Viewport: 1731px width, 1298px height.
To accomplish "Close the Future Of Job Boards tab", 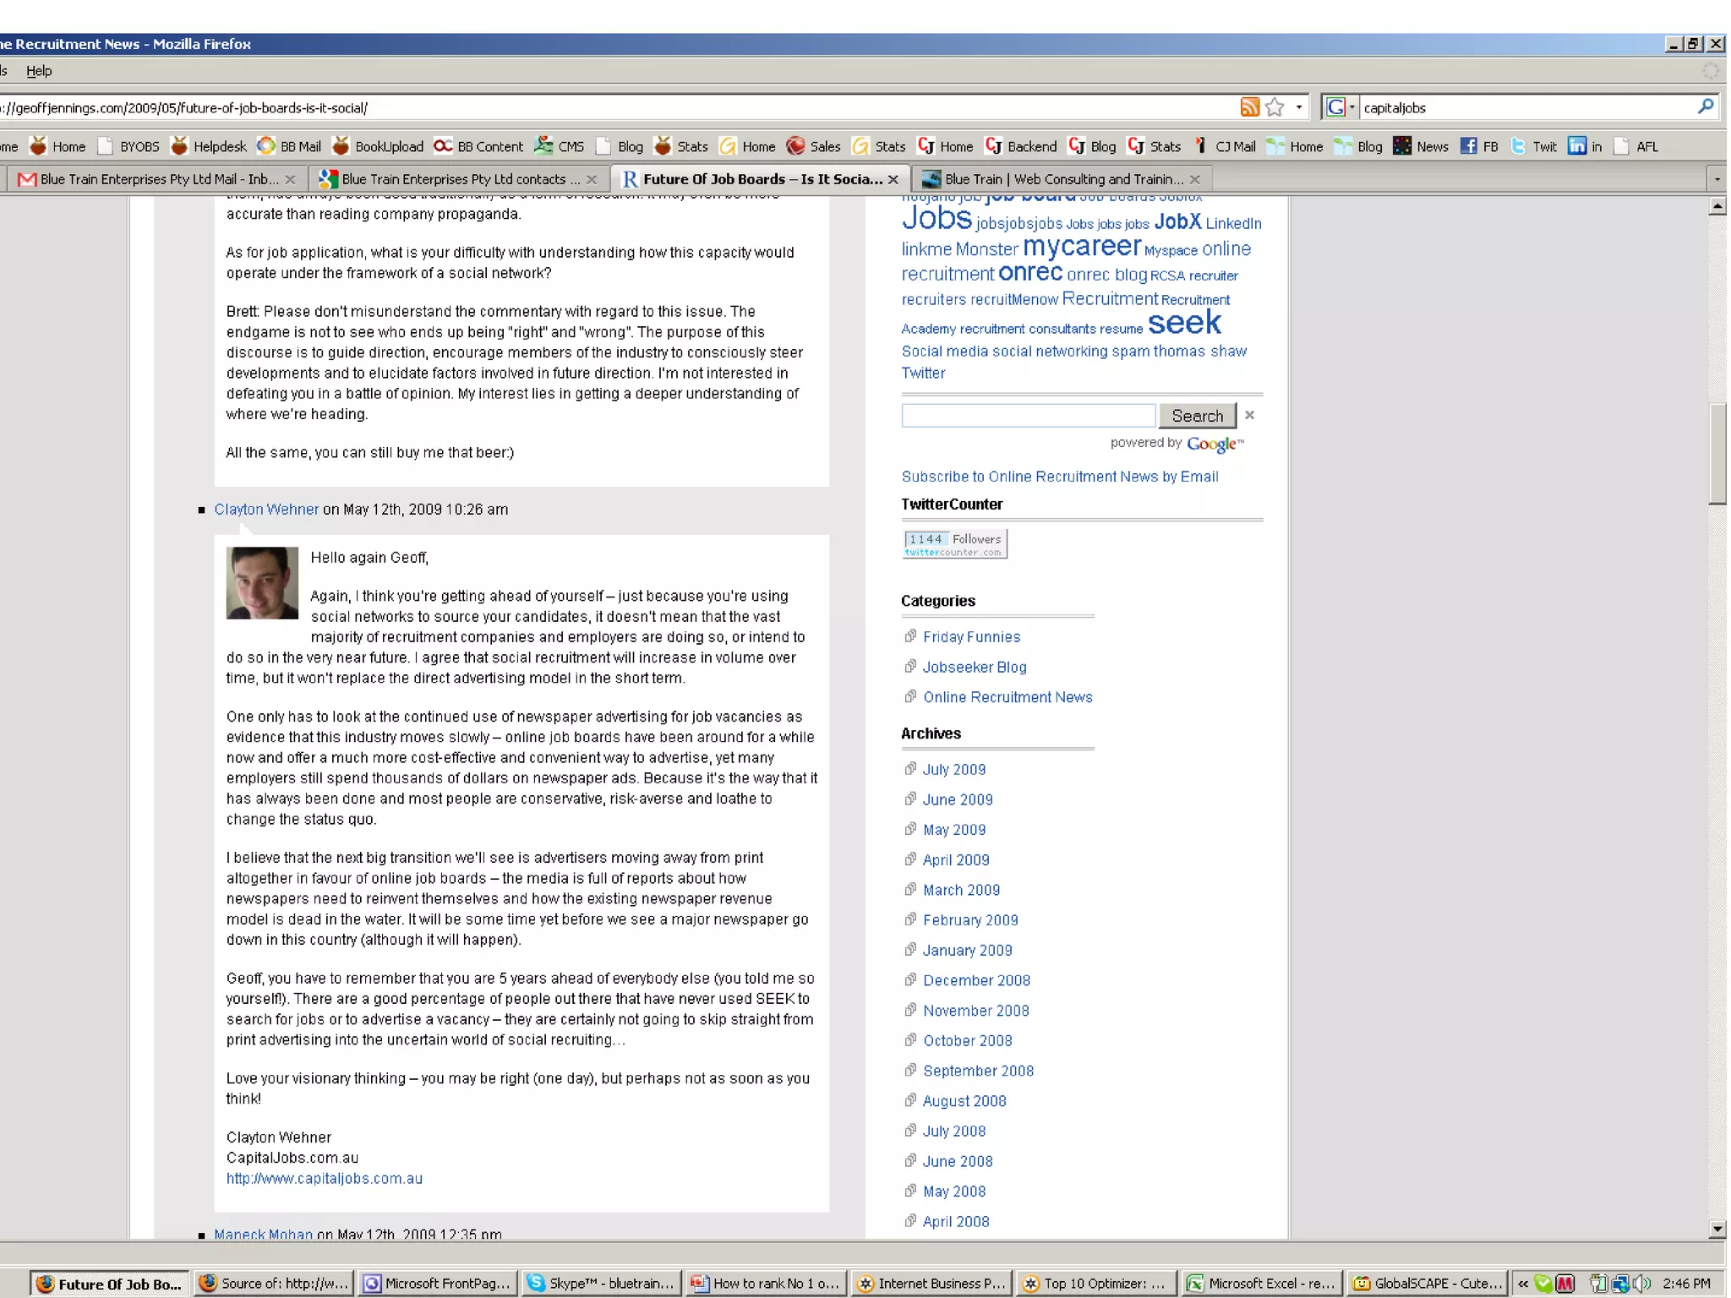I will coord(893,179).
